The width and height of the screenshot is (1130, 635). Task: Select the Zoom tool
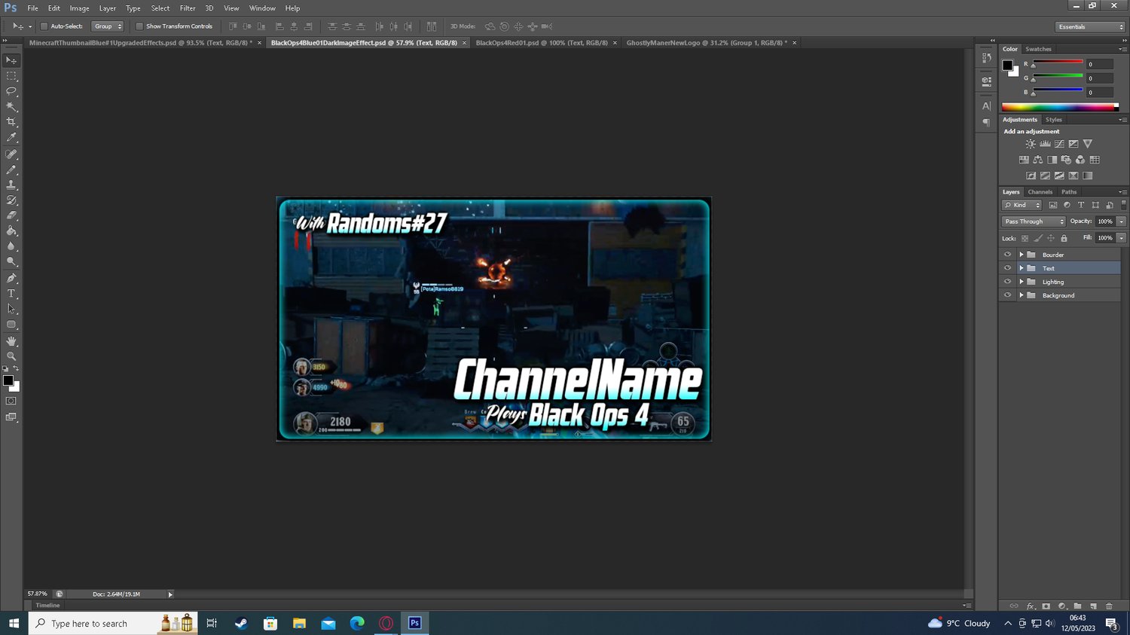pos(11,356)
